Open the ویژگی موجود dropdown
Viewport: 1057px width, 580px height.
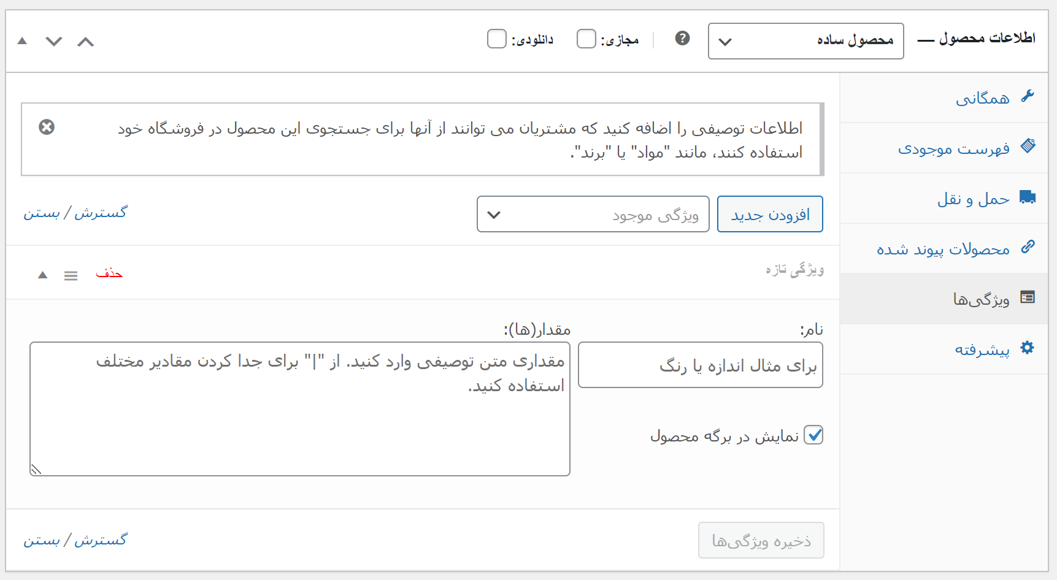coord(593,214)
